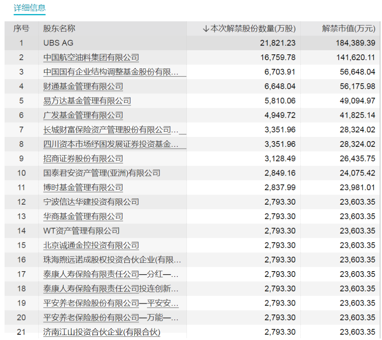Viewport: 382px width, 340px height.
Task: Click 23,603.35 in 济南江山投资 row
Action: click(358, 332)
